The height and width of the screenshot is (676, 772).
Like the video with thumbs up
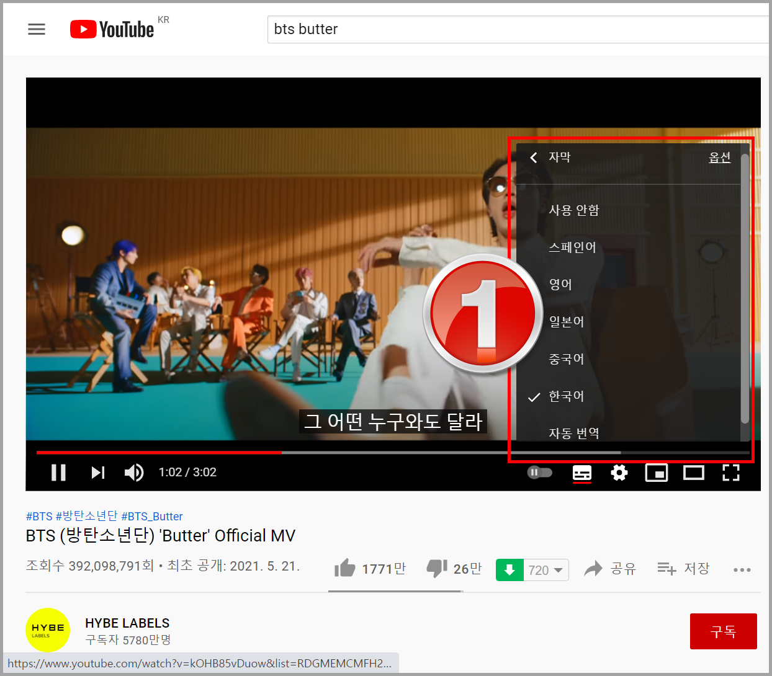coord(370,569)
